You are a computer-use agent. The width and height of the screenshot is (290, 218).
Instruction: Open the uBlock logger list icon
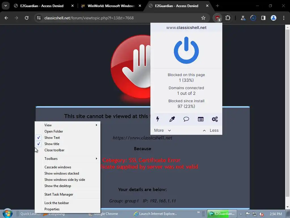point(201,119)
